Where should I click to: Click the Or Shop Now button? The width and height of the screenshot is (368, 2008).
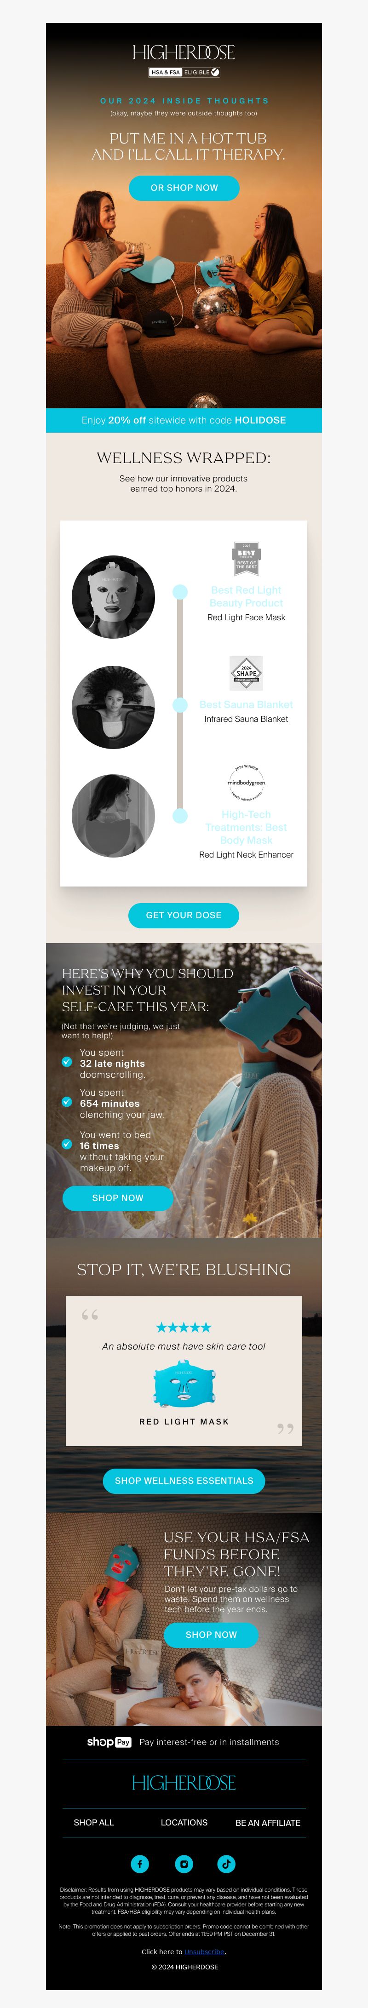[x=184, y=188]
